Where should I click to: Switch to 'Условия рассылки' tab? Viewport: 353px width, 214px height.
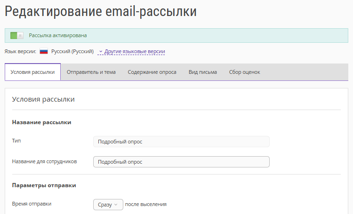point(32,72)
